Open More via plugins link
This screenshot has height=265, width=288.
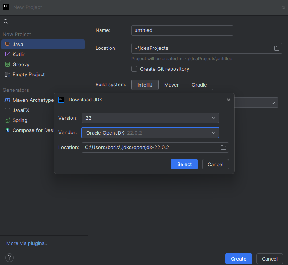point(27,243)
